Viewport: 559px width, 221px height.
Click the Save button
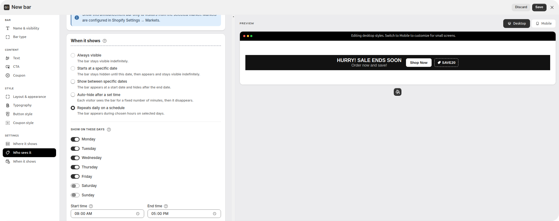(539, 7)
